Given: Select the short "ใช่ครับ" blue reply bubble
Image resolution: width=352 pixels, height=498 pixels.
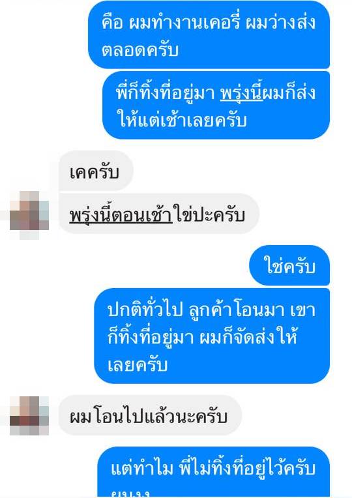Looking at the screenshot, I should 289,265.
